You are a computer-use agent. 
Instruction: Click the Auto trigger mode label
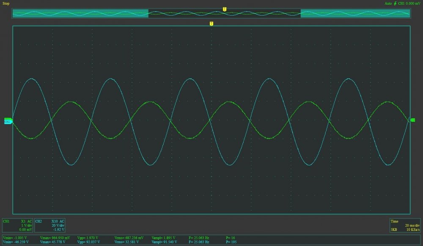click(388, 3)
